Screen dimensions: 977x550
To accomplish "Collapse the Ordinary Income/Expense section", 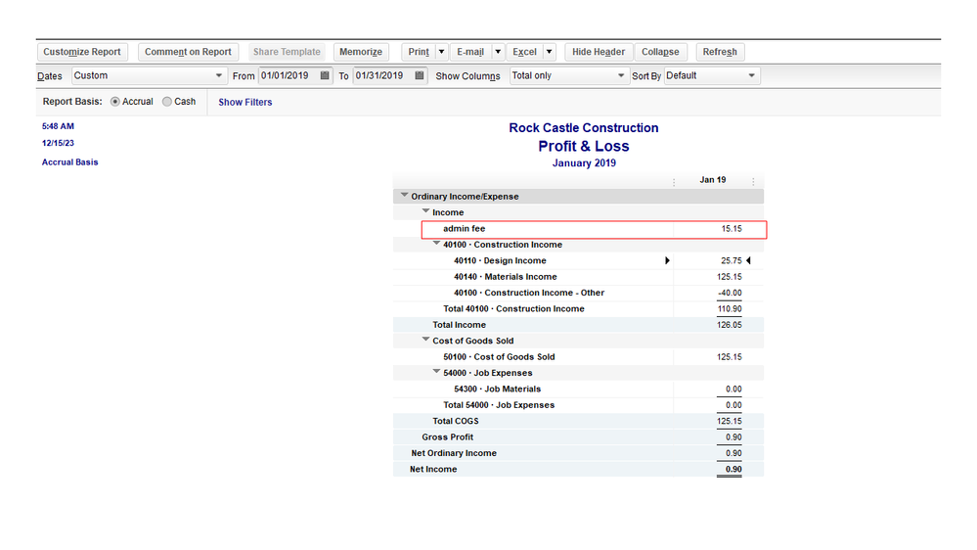I will point(404,195).
